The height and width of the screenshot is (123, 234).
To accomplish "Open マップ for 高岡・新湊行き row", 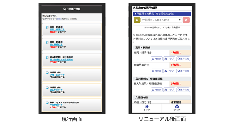I will [x=169, y=59].
